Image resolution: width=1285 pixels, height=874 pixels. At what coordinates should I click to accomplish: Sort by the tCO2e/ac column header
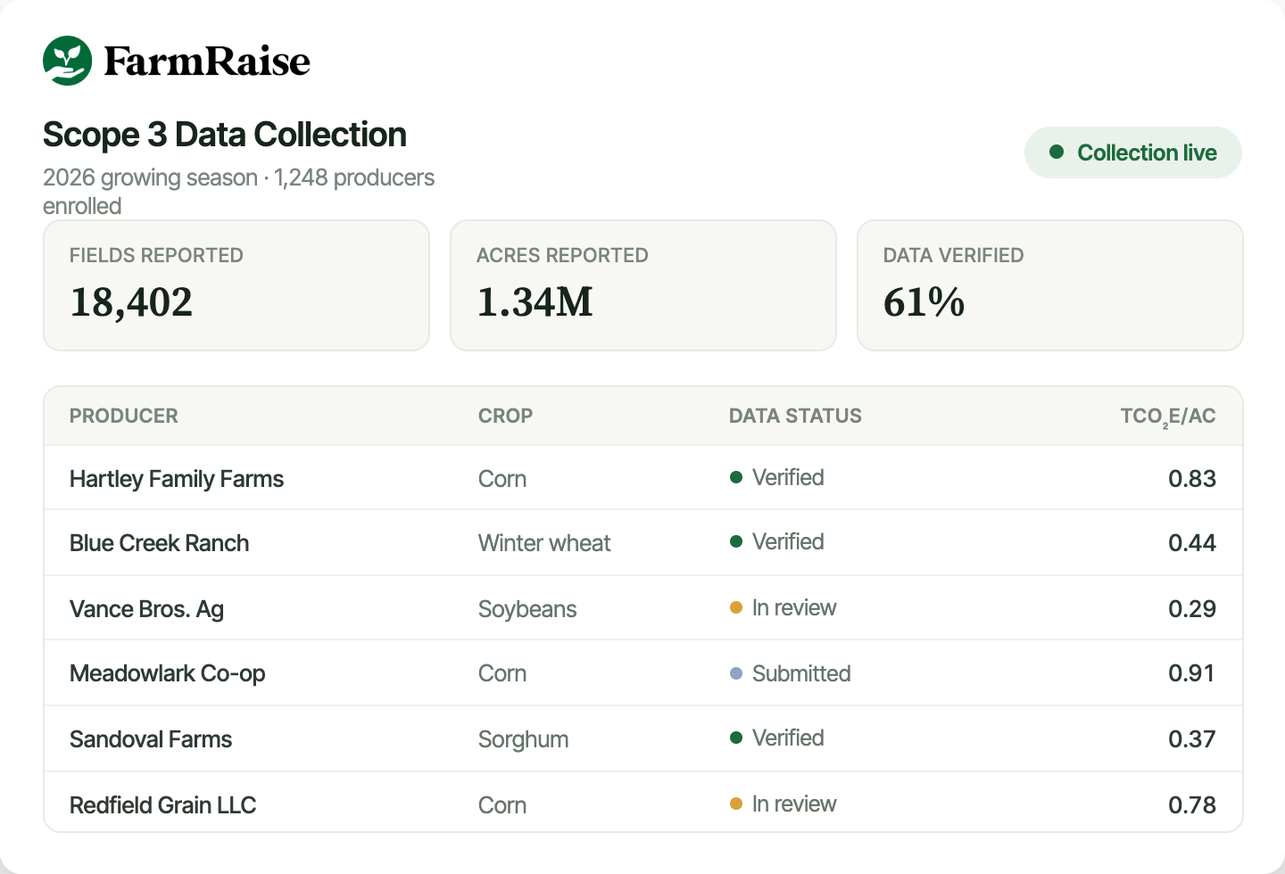point(1168,416)
